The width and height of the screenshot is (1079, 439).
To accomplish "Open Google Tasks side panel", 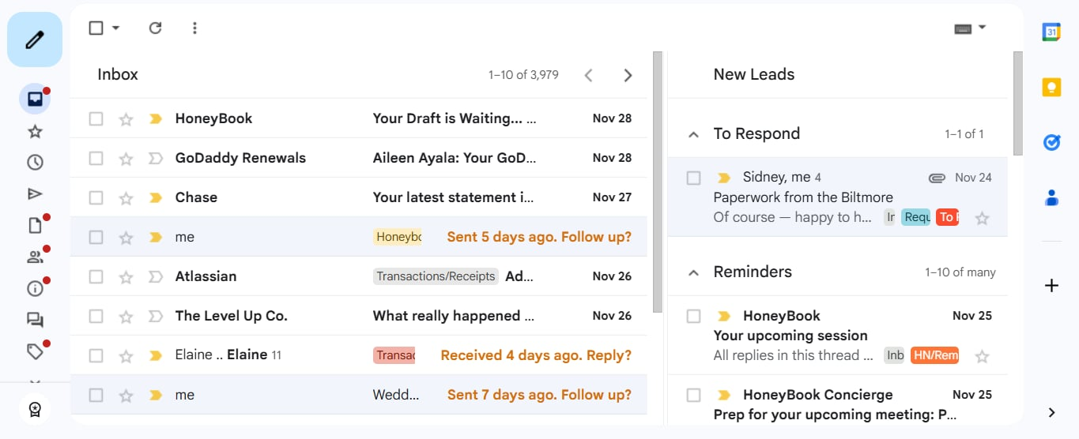I will pyautogui.click(x=1051, y=142).
